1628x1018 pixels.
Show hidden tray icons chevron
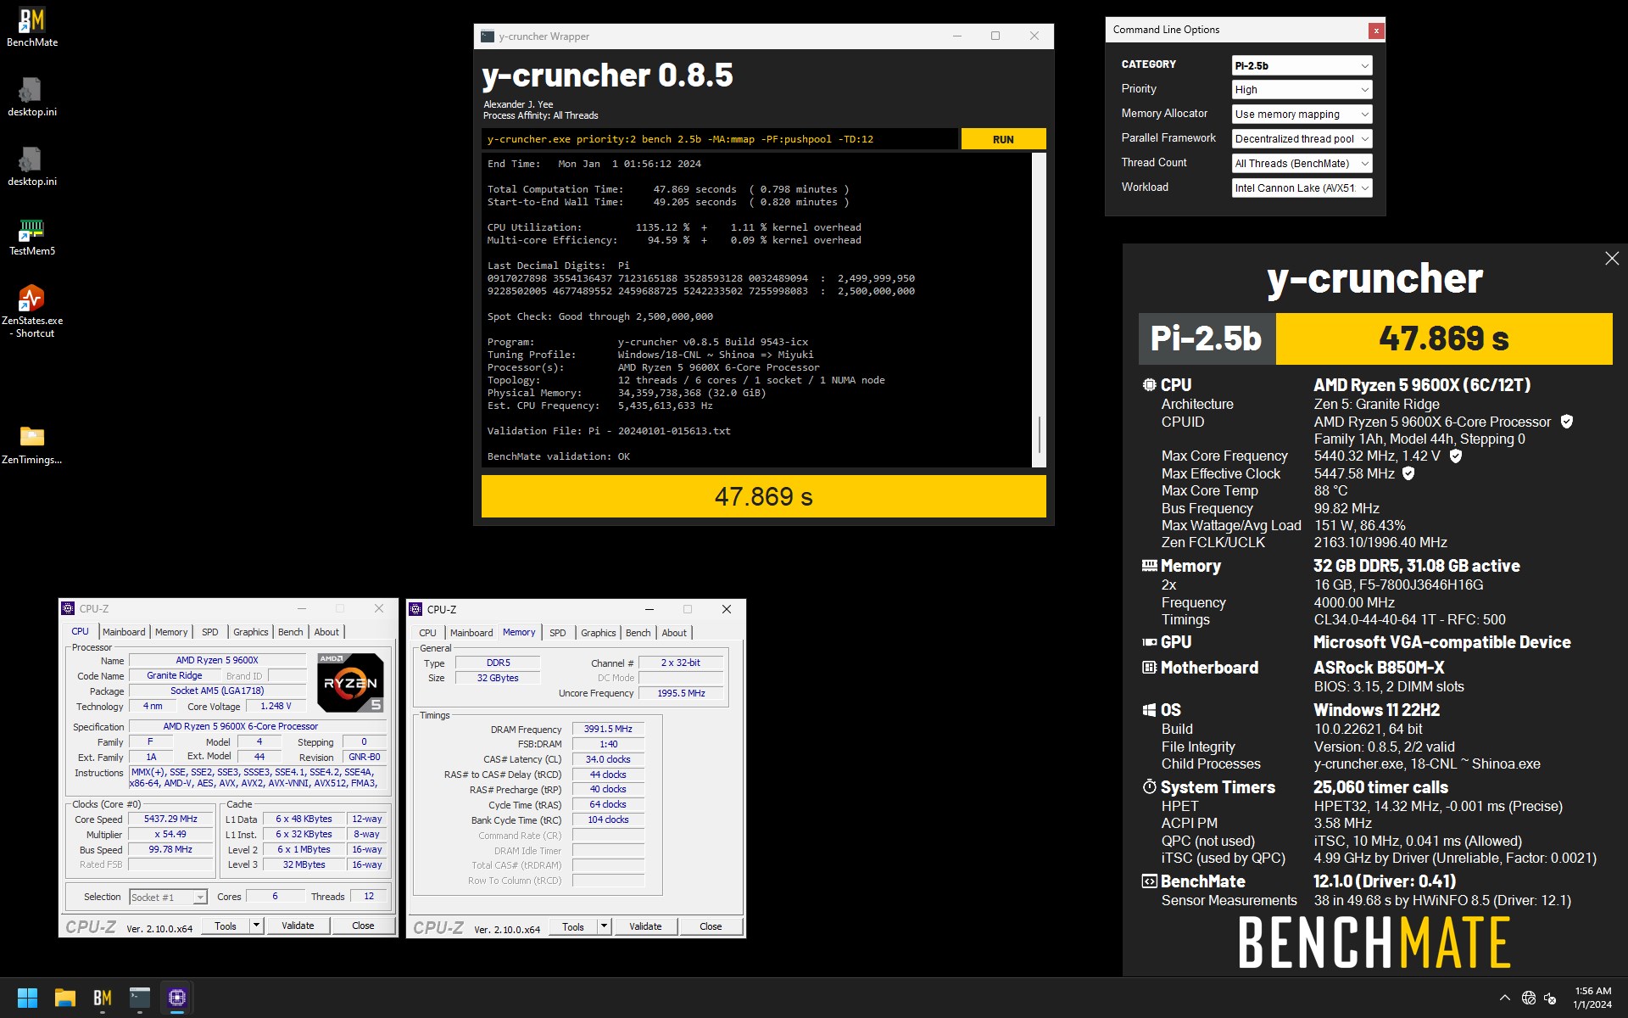click(x=1504, y=998)
